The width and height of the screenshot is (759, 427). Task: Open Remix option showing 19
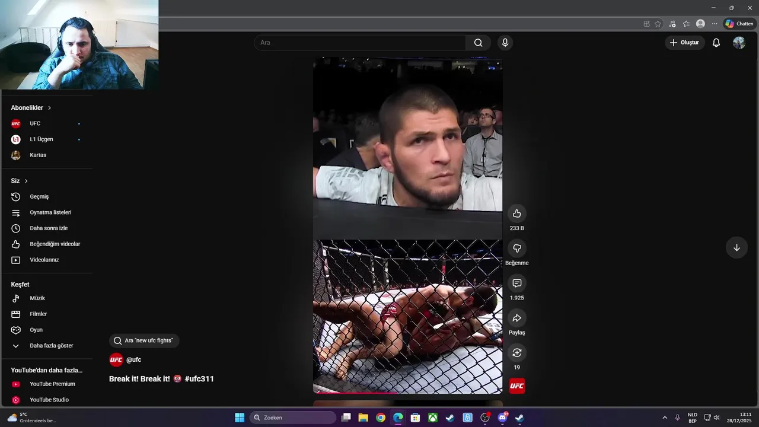coord(517,353)
